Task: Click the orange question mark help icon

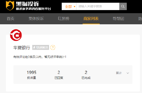Action: point(53,48)
